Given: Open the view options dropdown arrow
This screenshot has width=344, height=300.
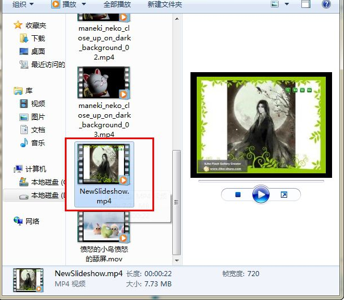Looking at the screenshot, I should [287, 4].
